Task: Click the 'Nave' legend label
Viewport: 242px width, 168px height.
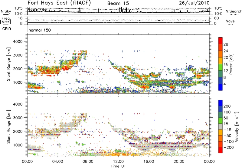Action: click(x=230, y=21)
